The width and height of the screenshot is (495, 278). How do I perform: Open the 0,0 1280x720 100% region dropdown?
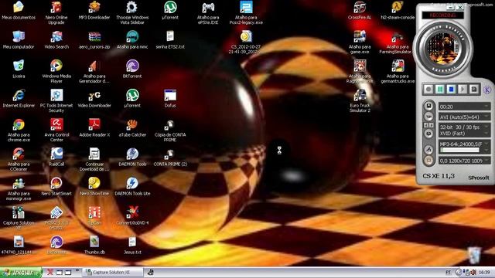click(486, 161)
